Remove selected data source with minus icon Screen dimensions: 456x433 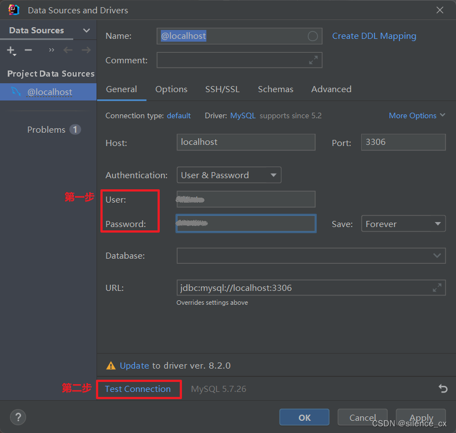click(x=28, y=51)
